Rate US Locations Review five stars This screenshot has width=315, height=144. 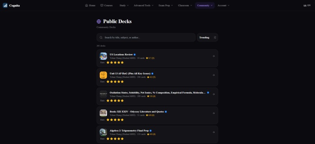[x=122, y=63]
